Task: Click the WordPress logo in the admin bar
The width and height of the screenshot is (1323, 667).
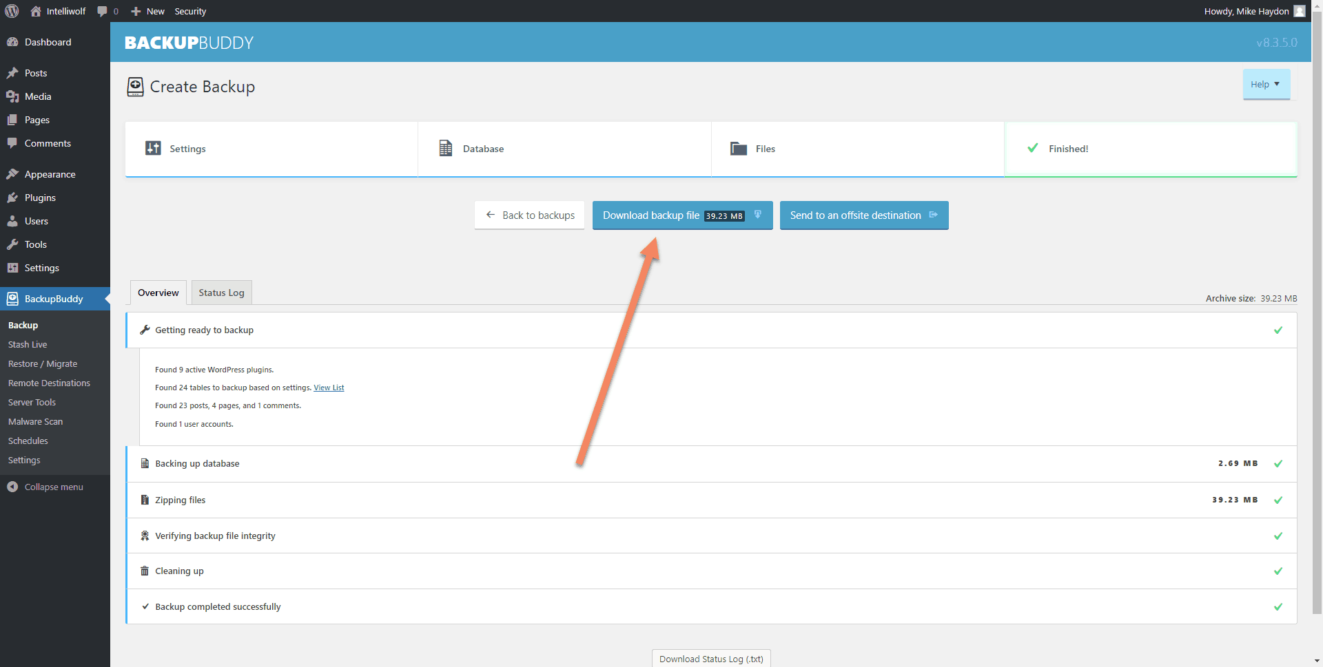Action: pyautogui.click(x=11, y=11)
